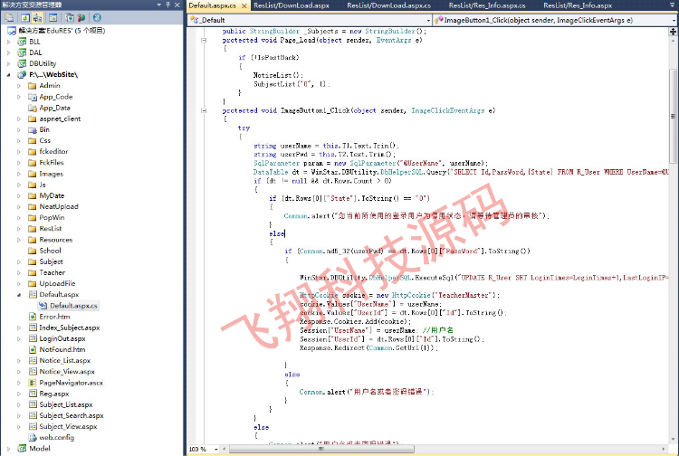Click the DBUtility project icon

click(22, 63)
